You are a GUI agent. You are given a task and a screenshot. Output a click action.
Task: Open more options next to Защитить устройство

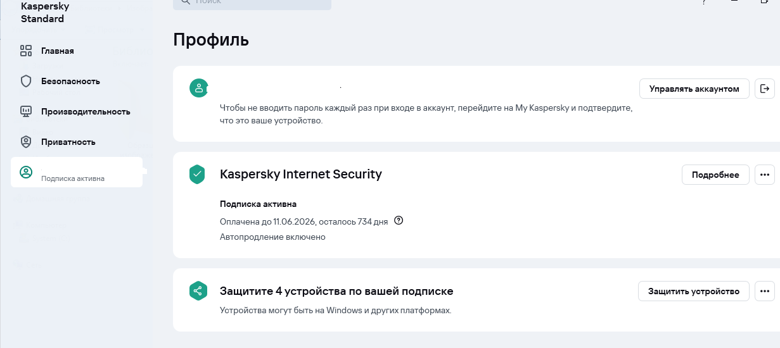tap(765, 291)
